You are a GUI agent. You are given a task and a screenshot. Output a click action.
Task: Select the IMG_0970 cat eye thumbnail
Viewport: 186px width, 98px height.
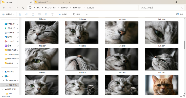tap(161, 33)
